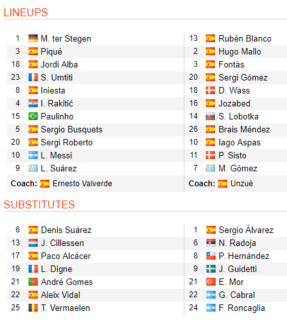
Task: Select coach Ernesto Valverde name
Action: pyautogui.click(x=82, y=184)
